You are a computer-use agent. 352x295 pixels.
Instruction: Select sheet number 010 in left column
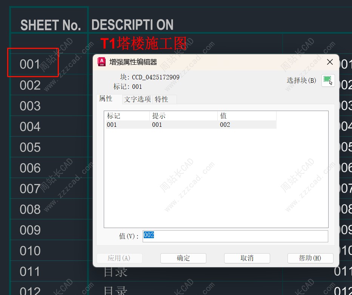[x=30, y=251]
